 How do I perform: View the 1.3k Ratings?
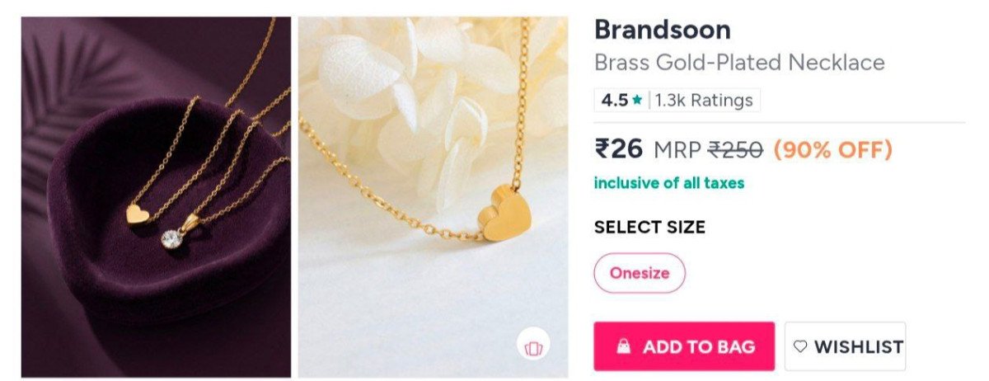click(x=704, y=101)
